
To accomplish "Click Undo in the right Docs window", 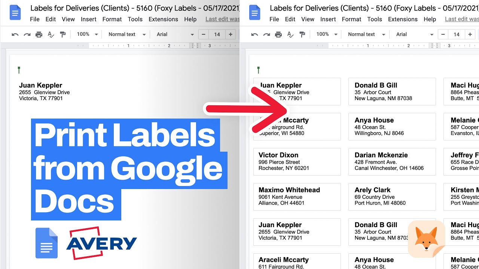I will pyautogui.click(x=254, y=34).
